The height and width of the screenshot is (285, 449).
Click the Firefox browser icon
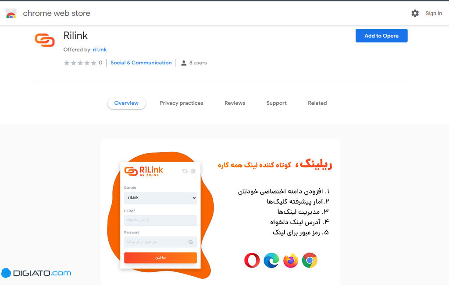[290, 260]
